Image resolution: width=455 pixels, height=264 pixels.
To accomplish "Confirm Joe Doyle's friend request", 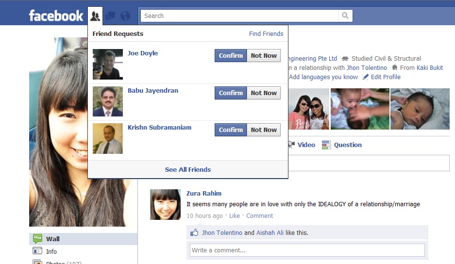I will [231, 55].
